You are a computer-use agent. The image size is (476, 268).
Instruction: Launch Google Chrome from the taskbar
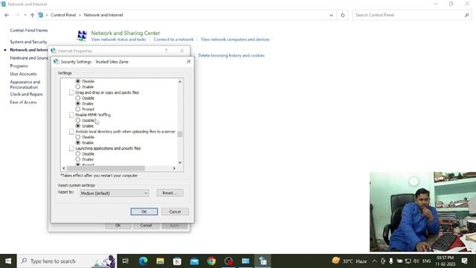[211, 261]
